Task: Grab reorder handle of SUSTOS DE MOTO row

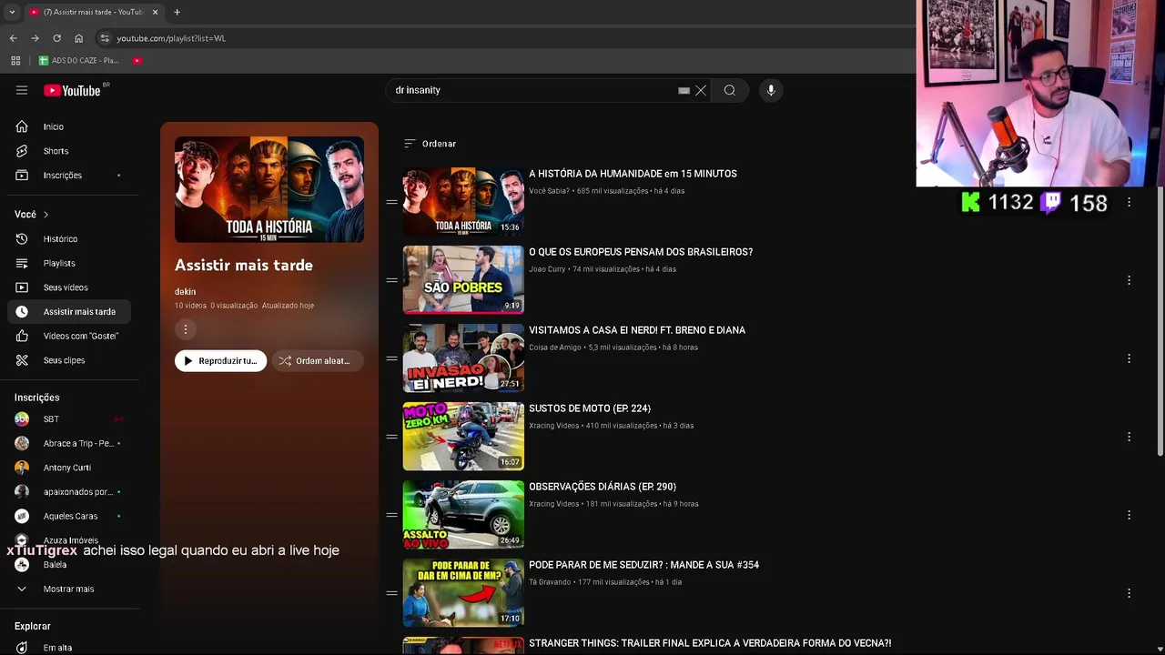Action: 391,437
